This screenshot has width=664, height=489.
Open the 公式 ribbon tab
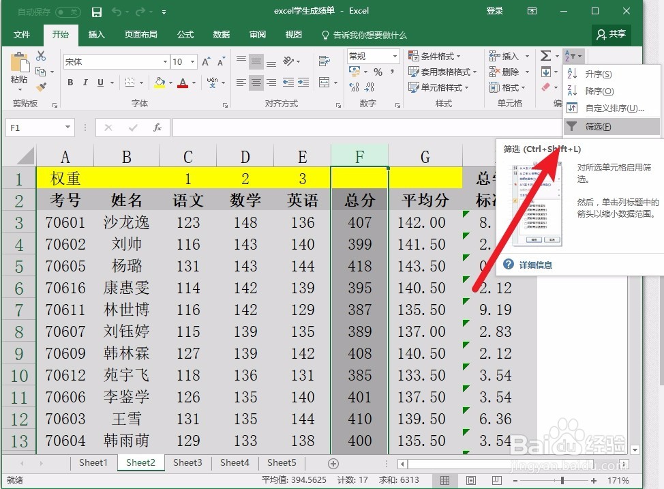[185, 35]
